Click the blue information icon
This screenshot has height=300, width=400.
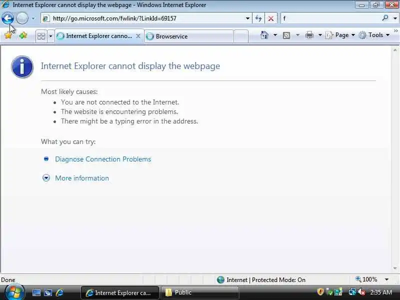pos(22,66)
